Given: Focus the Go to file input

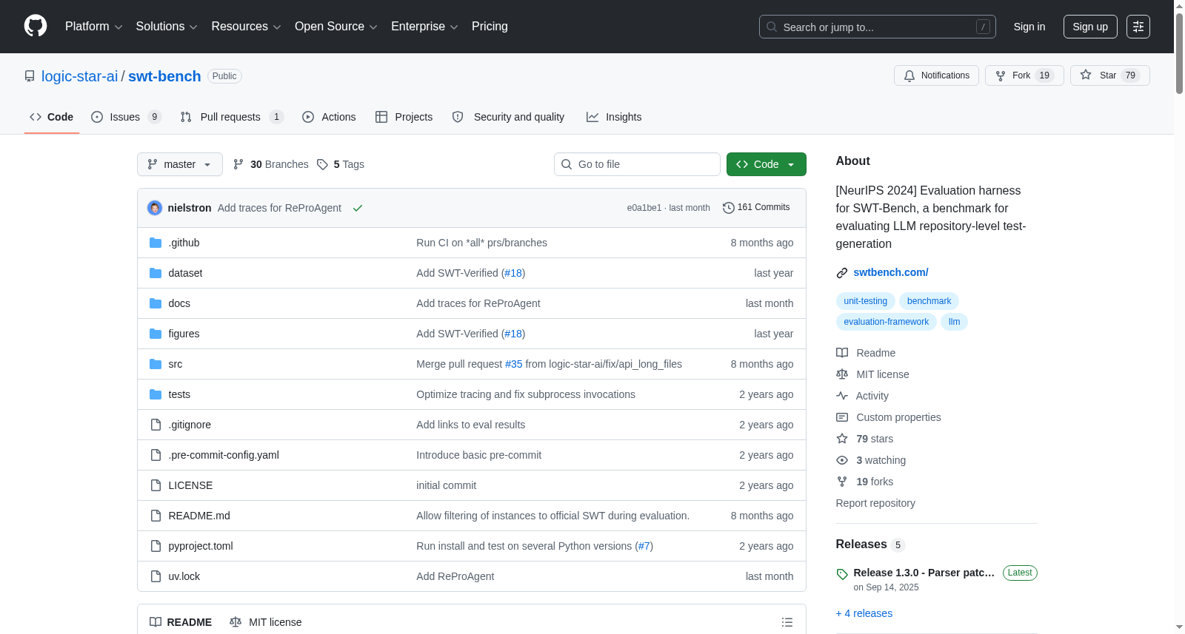Looking at the screenshot, I should coord(637,164).
